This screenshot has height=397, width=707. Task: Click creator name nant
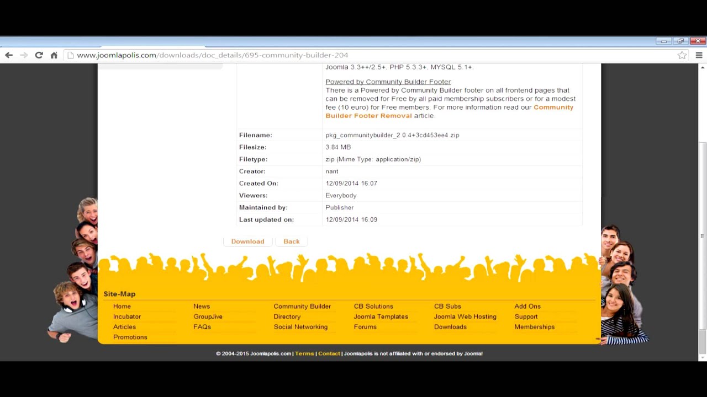click(x=332, y=171)
